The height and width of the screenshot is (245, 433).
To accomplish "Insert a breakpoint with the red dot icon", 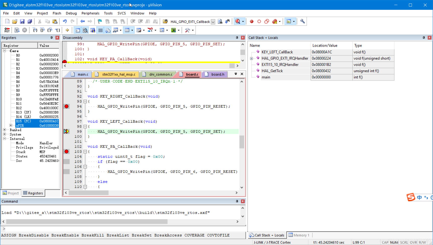I will tap(252, 22).
